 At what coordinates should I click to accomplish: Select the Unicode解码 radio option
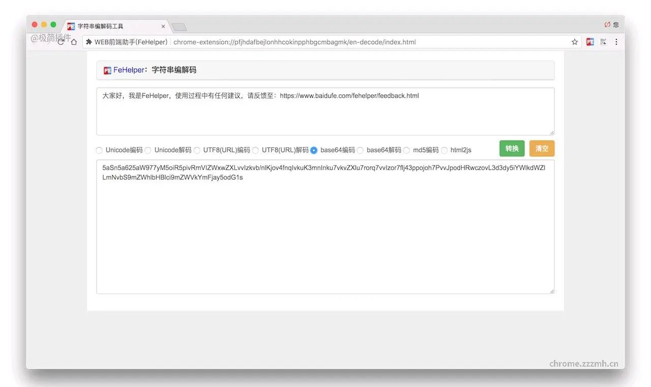(148, 150)
